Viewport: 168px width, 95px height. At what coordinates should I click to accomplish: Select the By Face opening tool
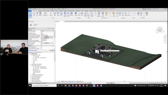click(117, 14)
